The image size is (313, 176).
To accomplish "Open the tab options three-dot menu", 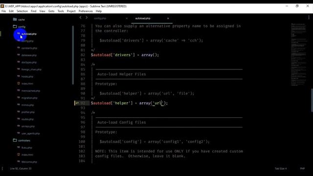I will (309, 18).
